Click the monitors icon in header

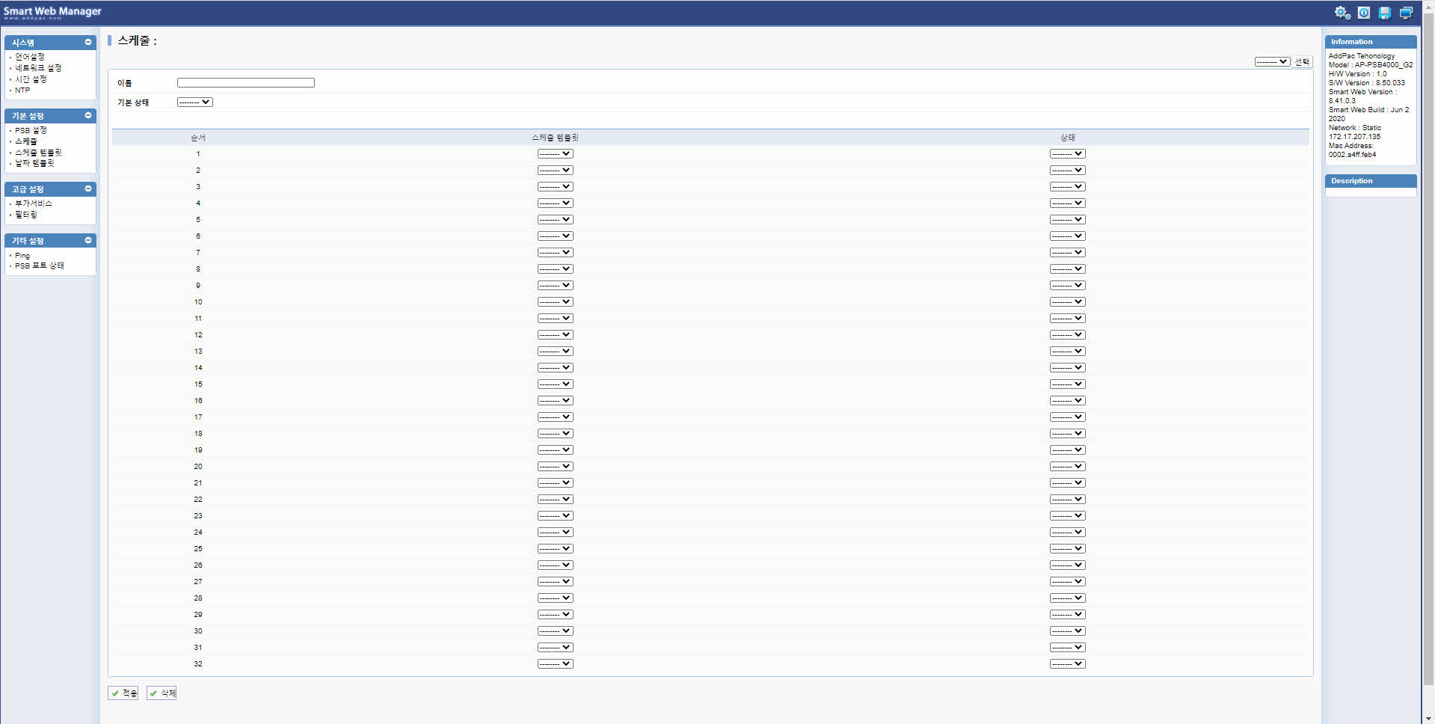coord(1406,13)
